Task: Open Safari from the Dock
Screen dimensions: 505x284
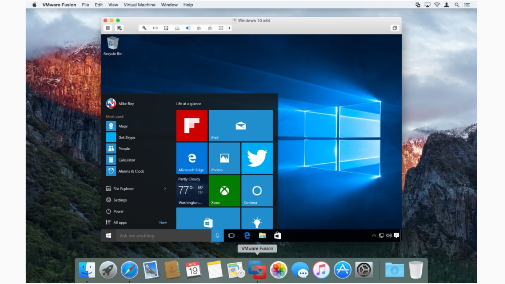Action: pos(129,270)
